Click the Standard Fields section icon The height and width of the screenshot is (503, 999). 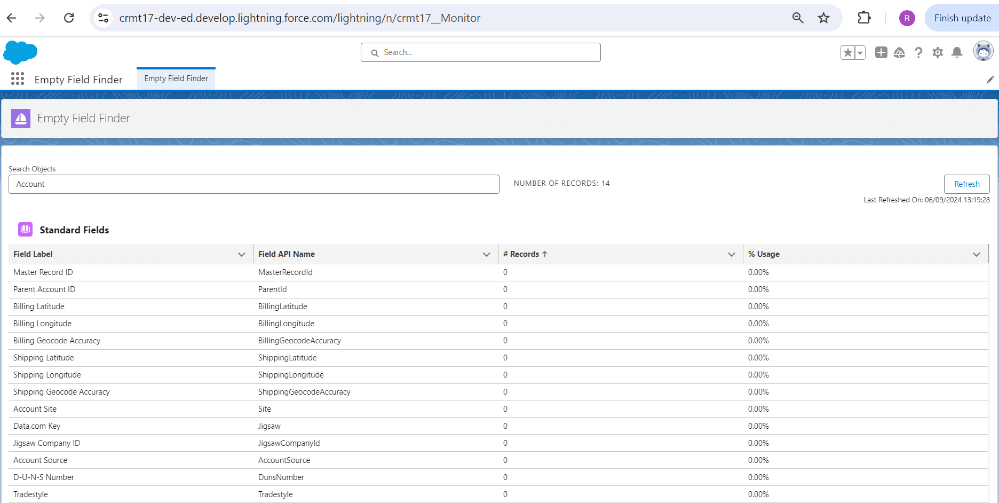[25, 229]
